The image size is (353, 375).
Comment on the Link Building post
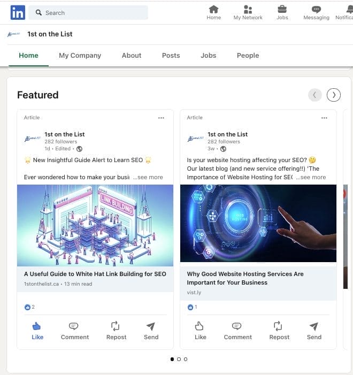click(x=75, y=331)
